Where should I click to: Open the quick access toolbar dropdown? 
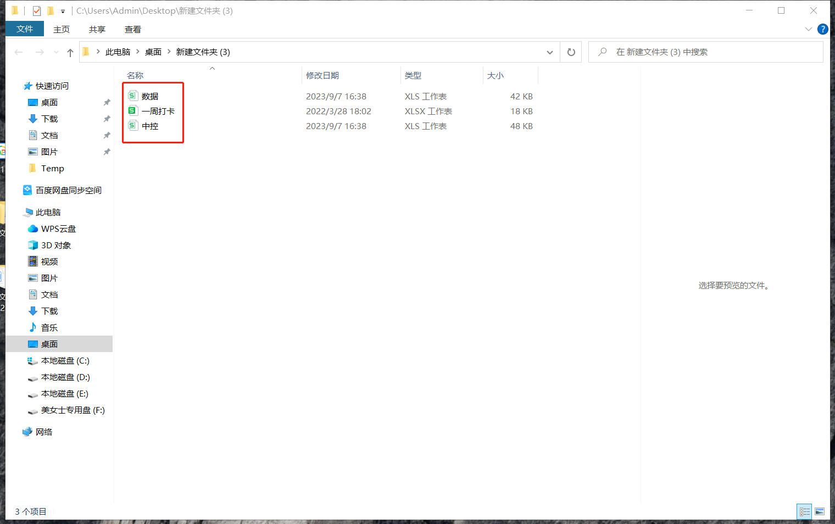[63, 10]
